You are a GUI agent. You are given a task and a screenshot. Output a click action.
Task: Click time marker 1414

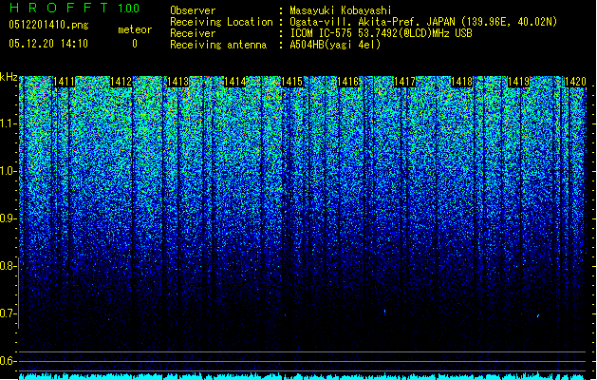tap(234, 82)
